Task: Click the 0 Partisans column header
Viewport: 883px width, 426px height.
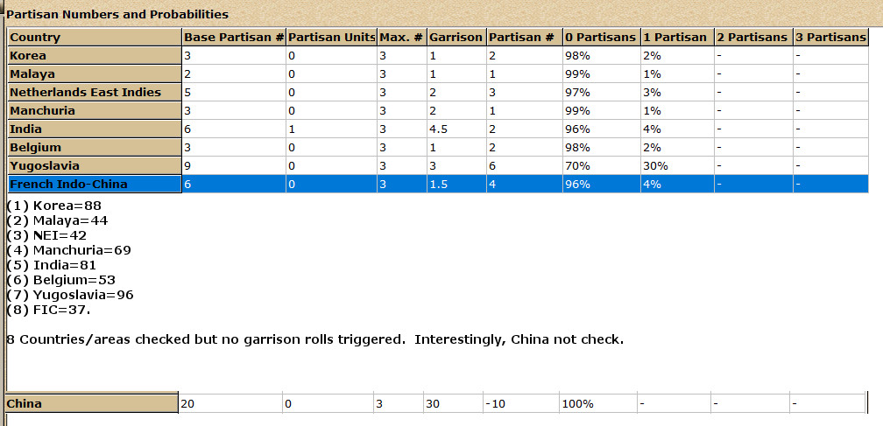Action: tap(602, 38)
